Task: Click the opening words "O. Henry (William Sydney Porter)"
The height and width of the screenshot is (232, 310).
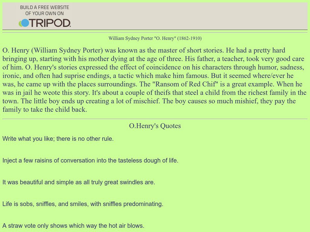Action: click(52, 51)
